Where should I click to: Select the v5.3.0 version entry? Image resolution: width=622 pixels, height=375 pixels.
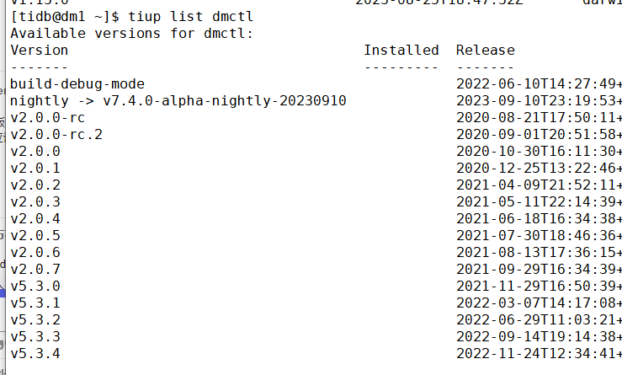pos(35,286)
